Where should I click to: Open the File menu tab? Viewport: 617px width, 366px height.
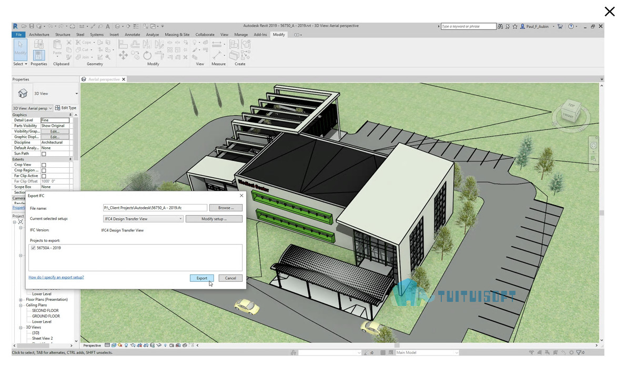click(x=18, y=35)
